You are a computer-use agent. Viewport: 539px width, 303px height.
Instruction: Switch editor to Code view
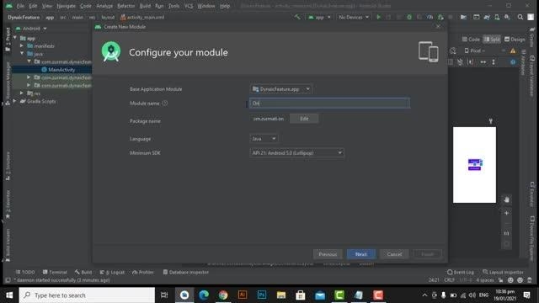click(471, 40)
